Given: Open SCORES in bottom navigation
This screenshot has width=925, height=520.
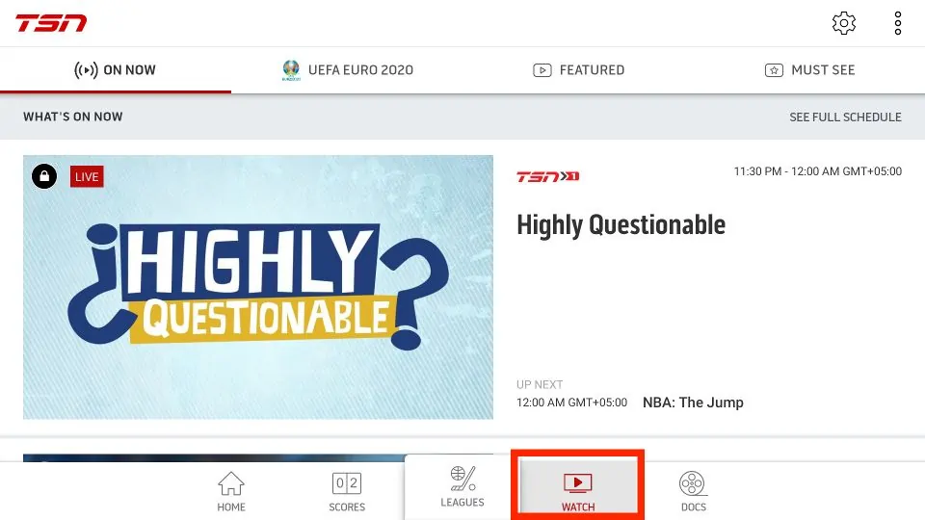Looking at the screenshot, I should click(347, 491).
